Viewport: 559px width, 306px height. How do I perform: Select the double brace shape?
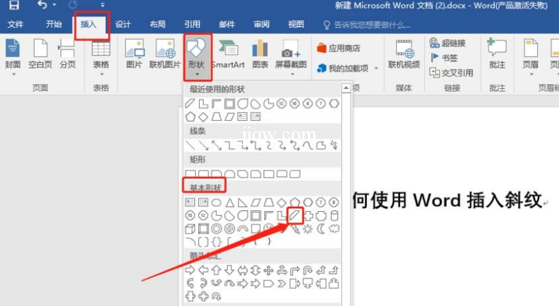coord(216,242)
